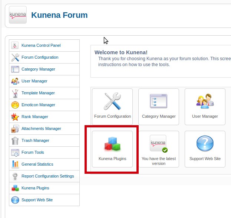Open Kunena Control Panel link in sidebar
Viewport: 231px width, 218px height.
click(41, 45)
